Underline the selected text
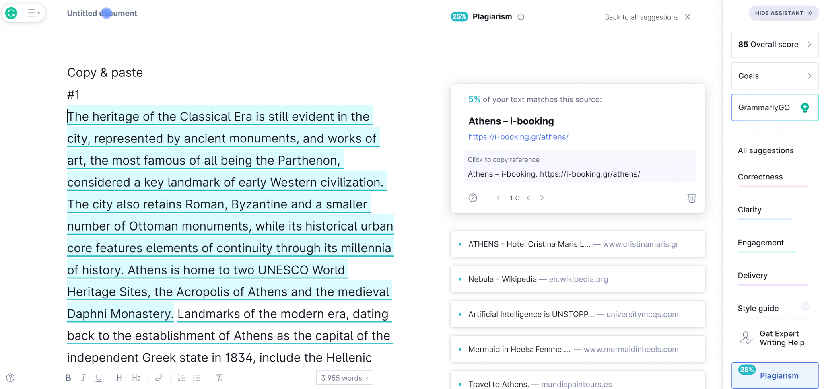 coord(99,378)
